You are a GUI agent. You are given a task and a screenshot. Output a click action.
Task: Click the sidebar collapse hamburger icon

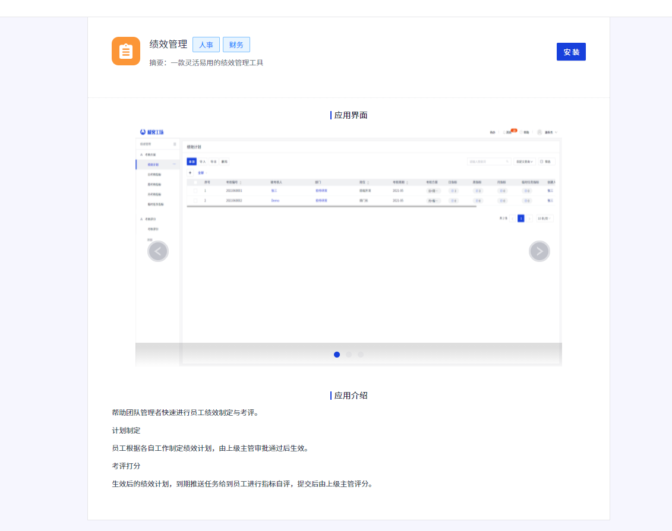175,144
